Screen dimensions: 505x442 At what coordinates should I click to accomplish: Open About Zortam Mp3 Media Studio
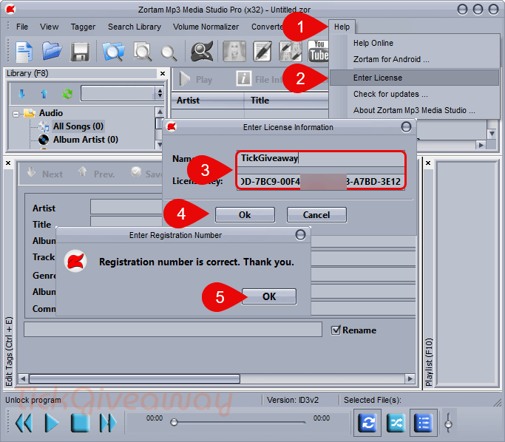coord(414,110)
